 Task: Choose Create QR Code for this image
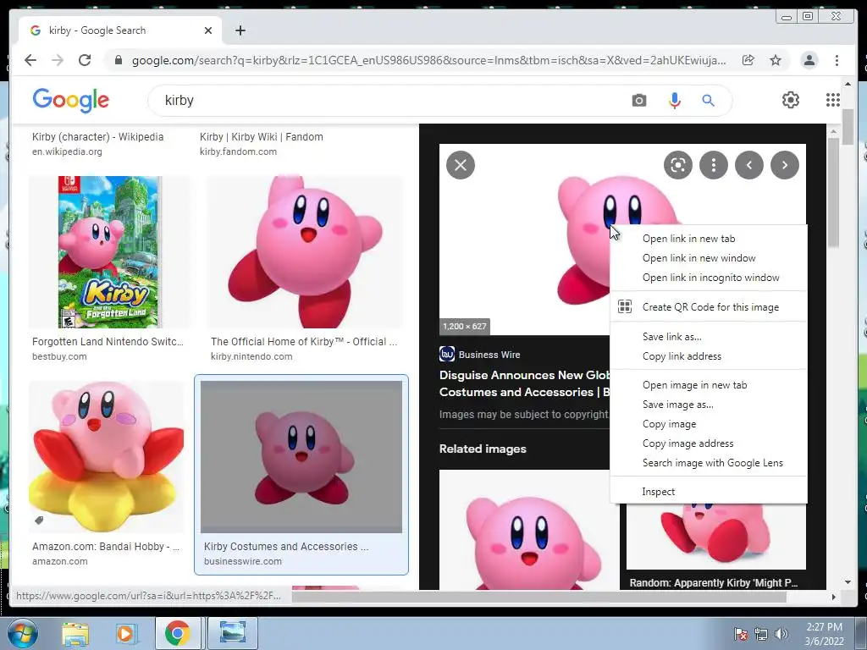(x=709, y=306)
